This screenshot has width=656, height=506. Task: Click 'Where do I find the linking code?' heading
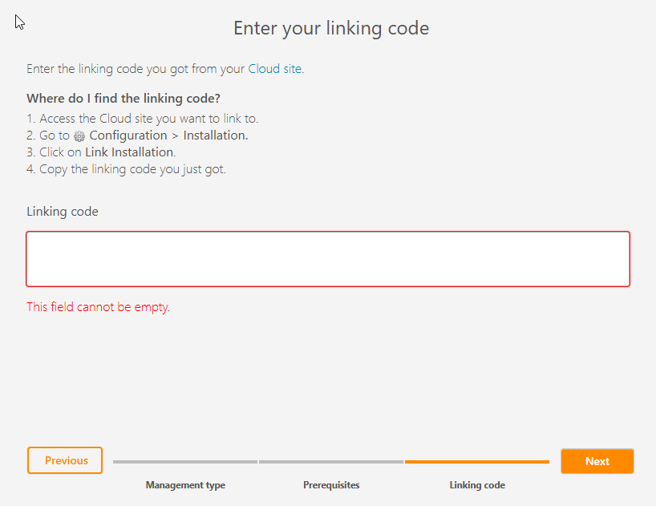click(124, 99)
